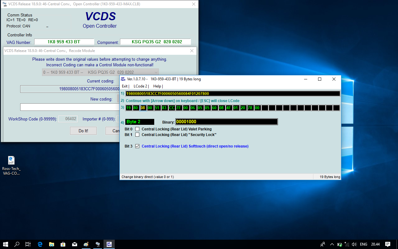Open the Exit menu in LCode
The width and height of the screenshot is (398, 249).
tap(125, 86)
